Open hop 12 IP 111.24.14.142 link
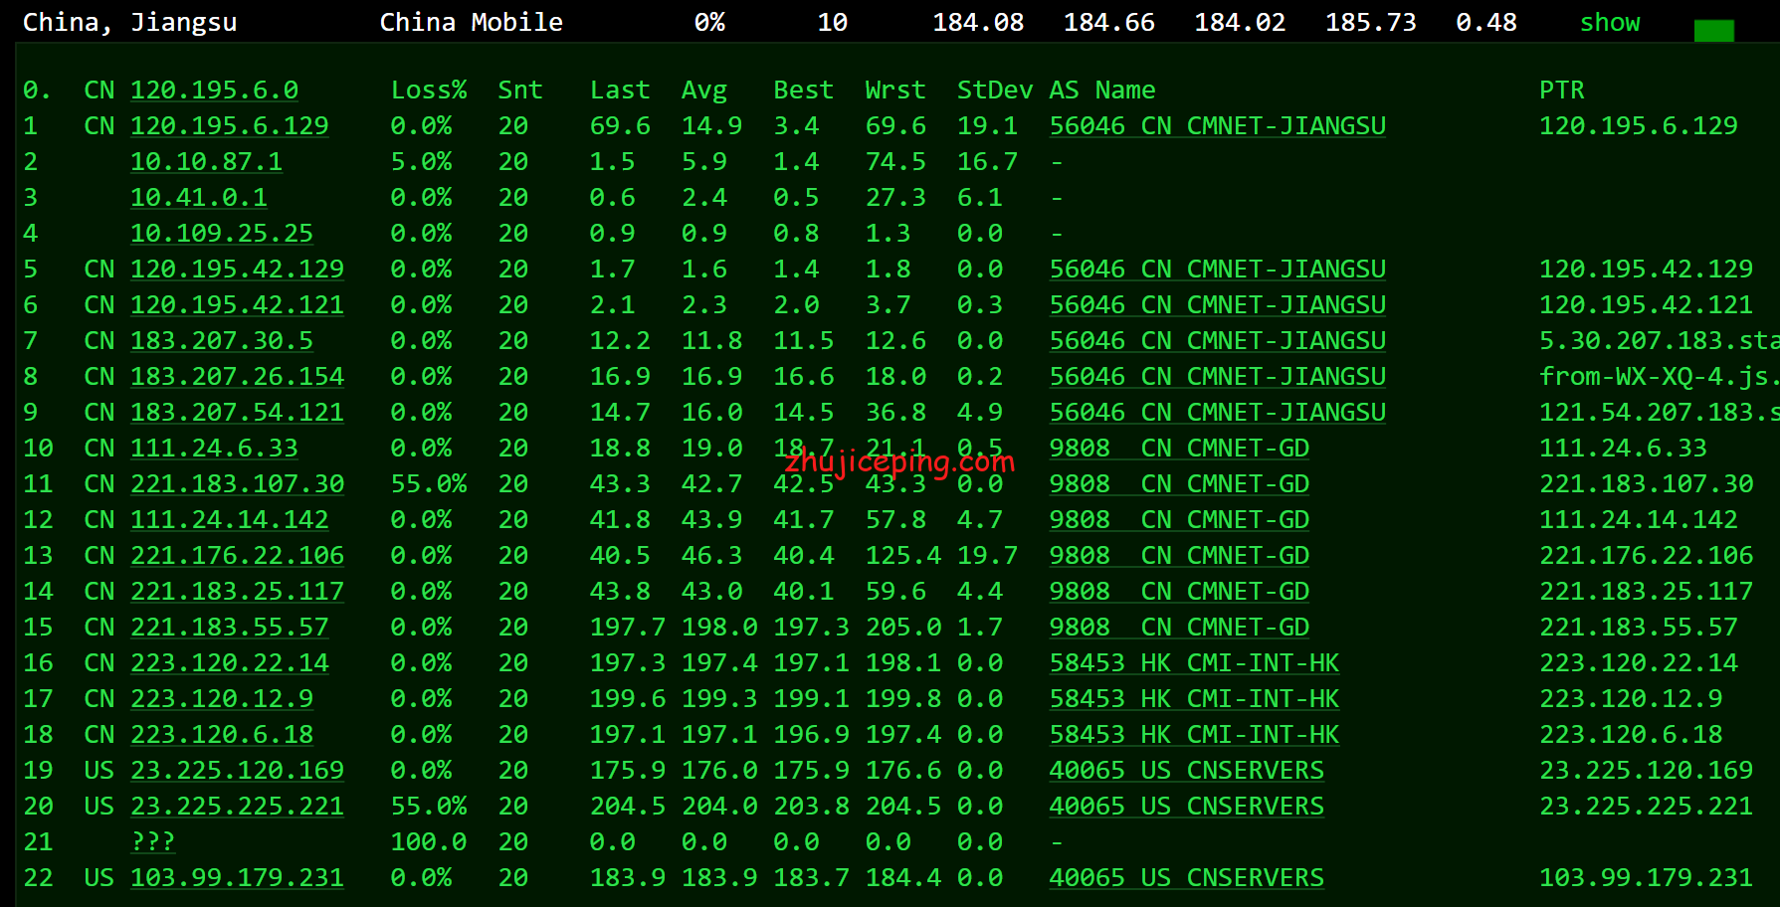This screenshot has height=907, width=1780. tap(229, 519)
